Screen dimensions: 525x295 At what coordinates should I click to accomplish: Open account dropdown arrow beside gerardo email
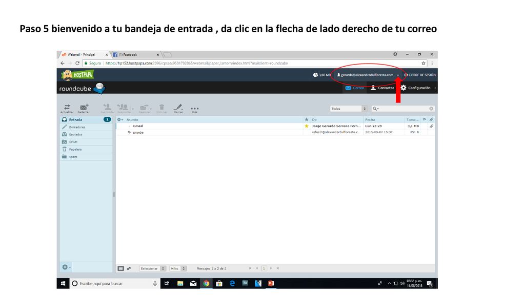[398, 75]
